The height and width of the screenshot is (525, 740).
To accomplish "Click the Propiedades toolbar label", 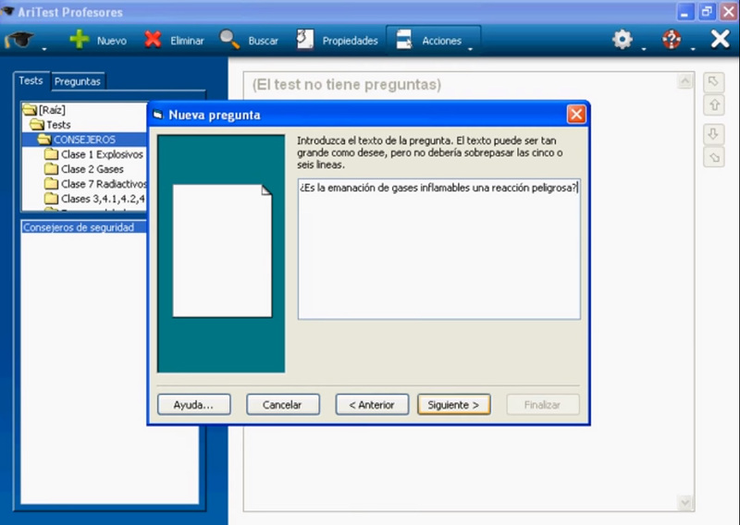I will click(351, 41).
